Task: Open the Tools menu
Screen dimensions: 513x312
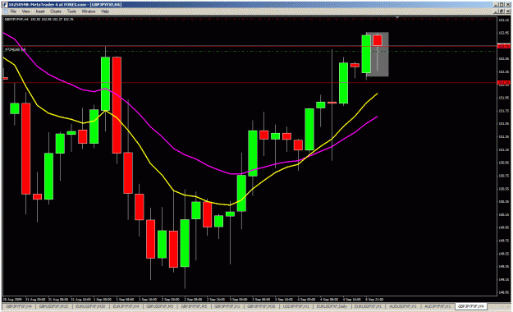Action: point(71,11)
